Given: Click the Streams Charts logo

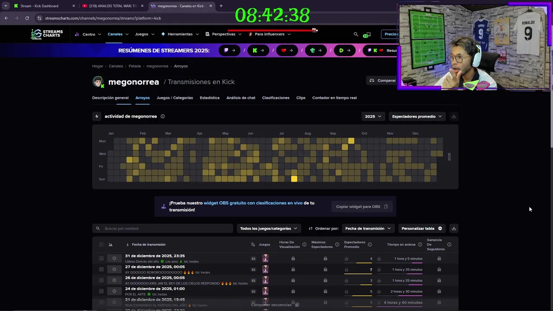Looking at the screenshot, I should pos(47,34).
